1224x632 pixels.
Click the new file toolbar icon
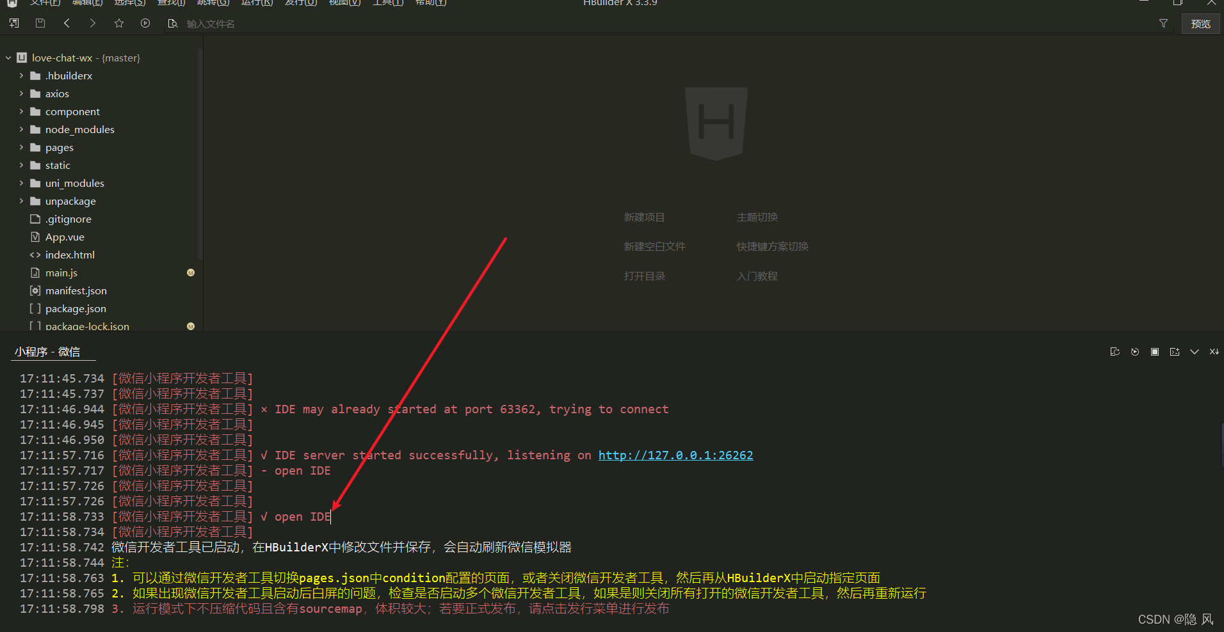(x=14, y=24)
